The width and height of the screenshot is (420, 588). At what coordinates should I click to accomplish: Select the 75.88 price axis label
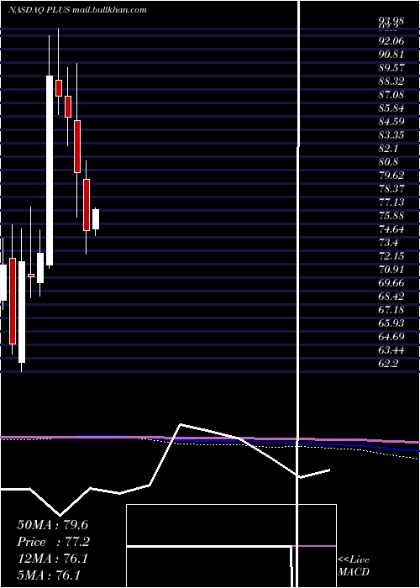(x=391, y=217)
